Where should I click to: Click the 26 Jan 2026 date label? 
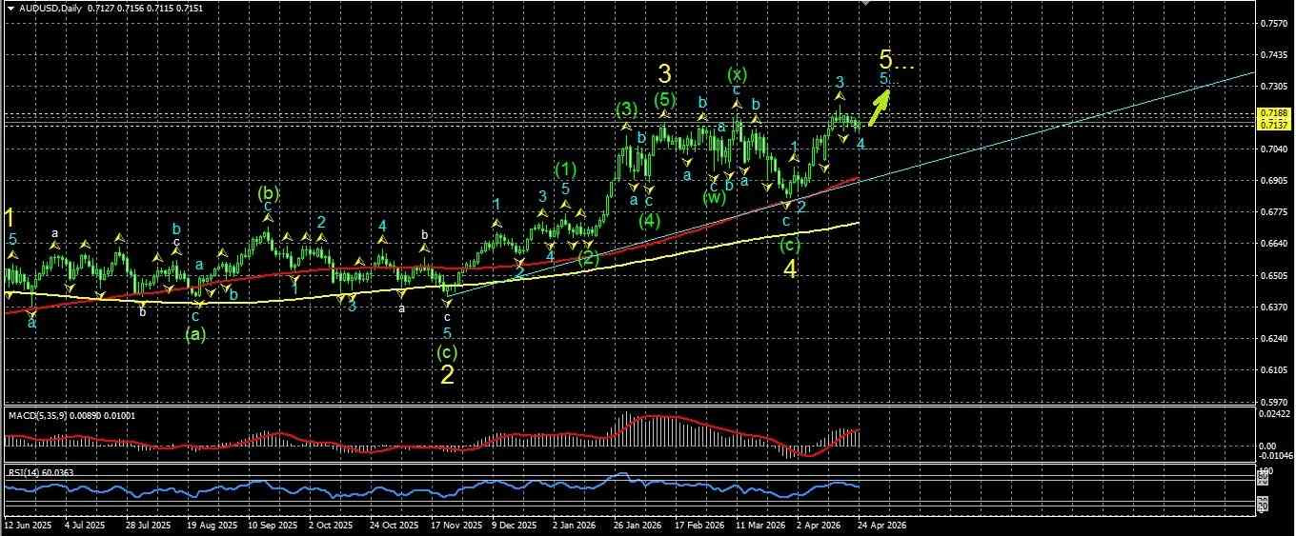pos(638,525)
